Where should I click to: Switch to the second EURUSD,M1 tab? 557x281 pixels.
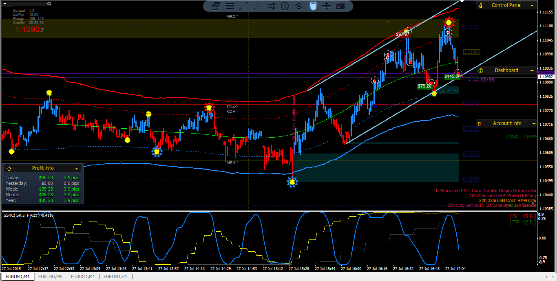(83, 277)
